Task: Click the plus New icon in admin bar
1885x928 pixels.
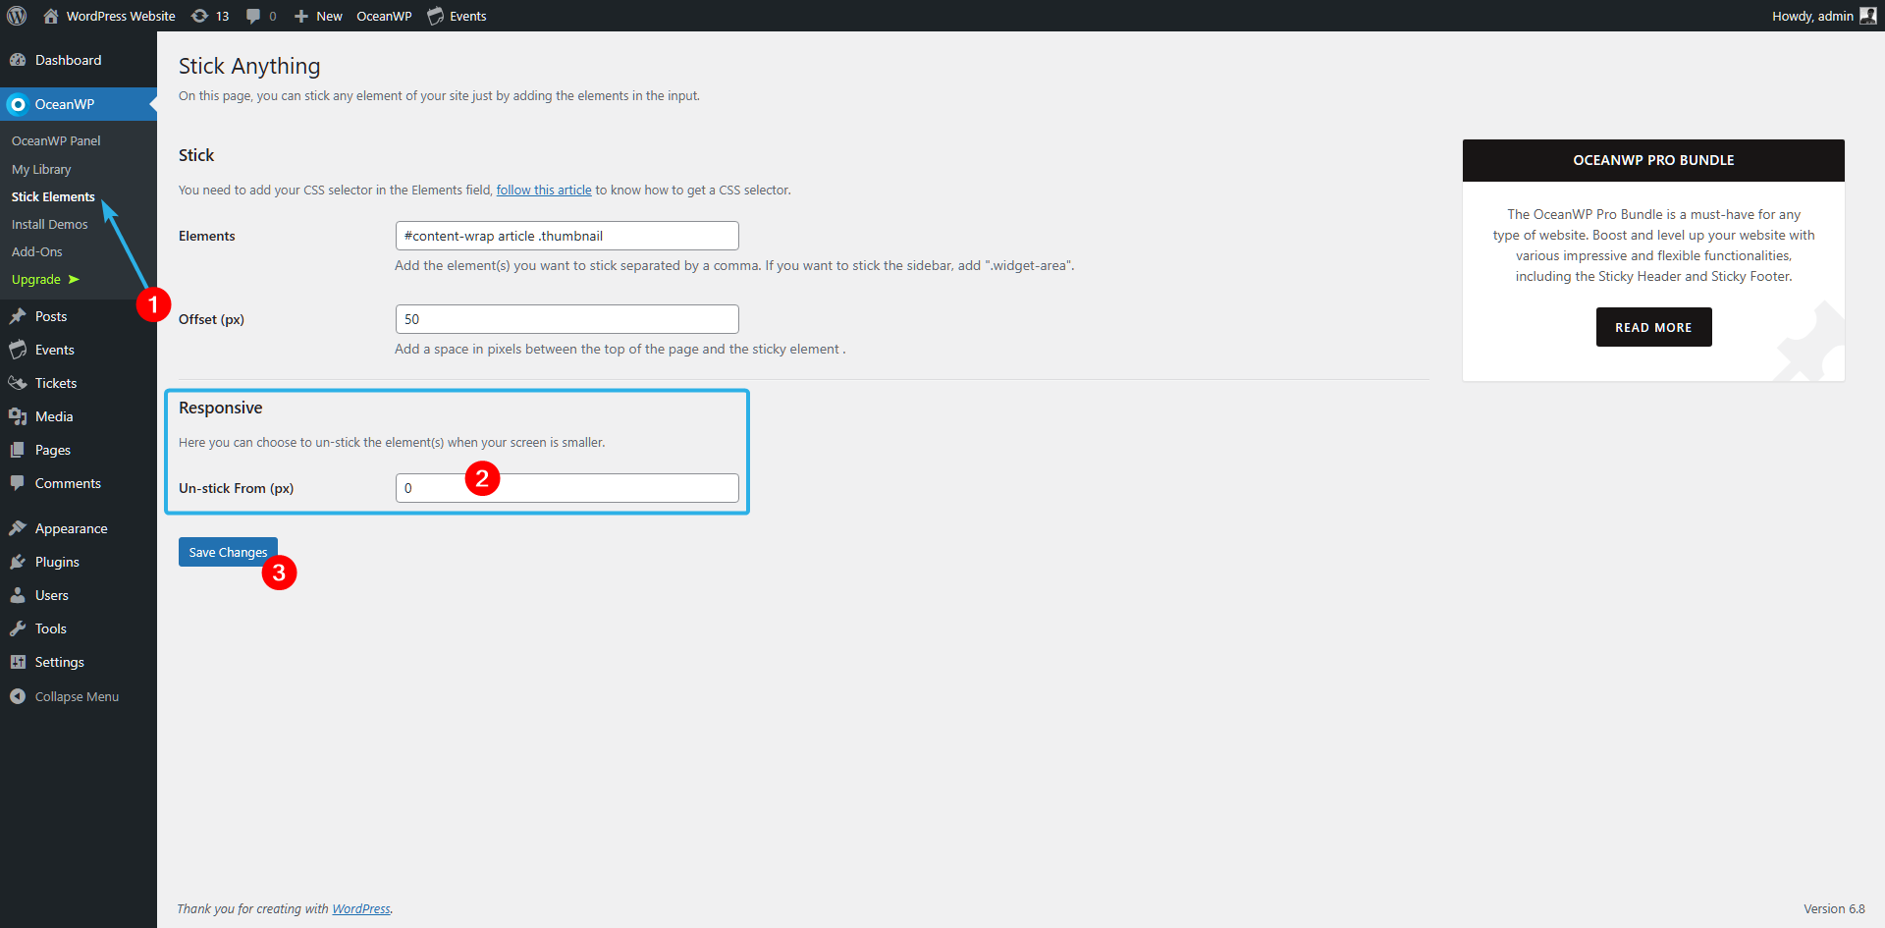Action: 301,16
